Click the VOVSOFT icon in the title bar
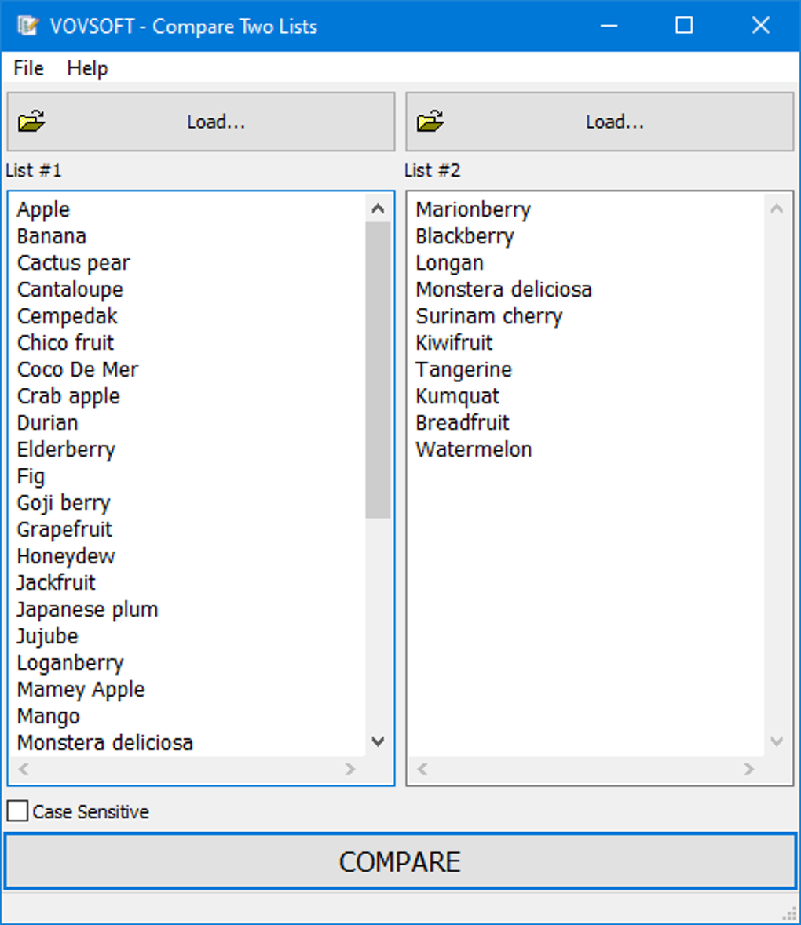 coord(27,25)
